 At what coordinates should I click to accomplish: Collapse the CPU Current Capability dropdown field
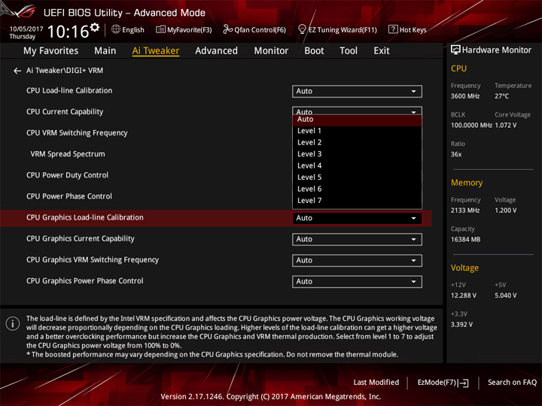tap(357, 111)
